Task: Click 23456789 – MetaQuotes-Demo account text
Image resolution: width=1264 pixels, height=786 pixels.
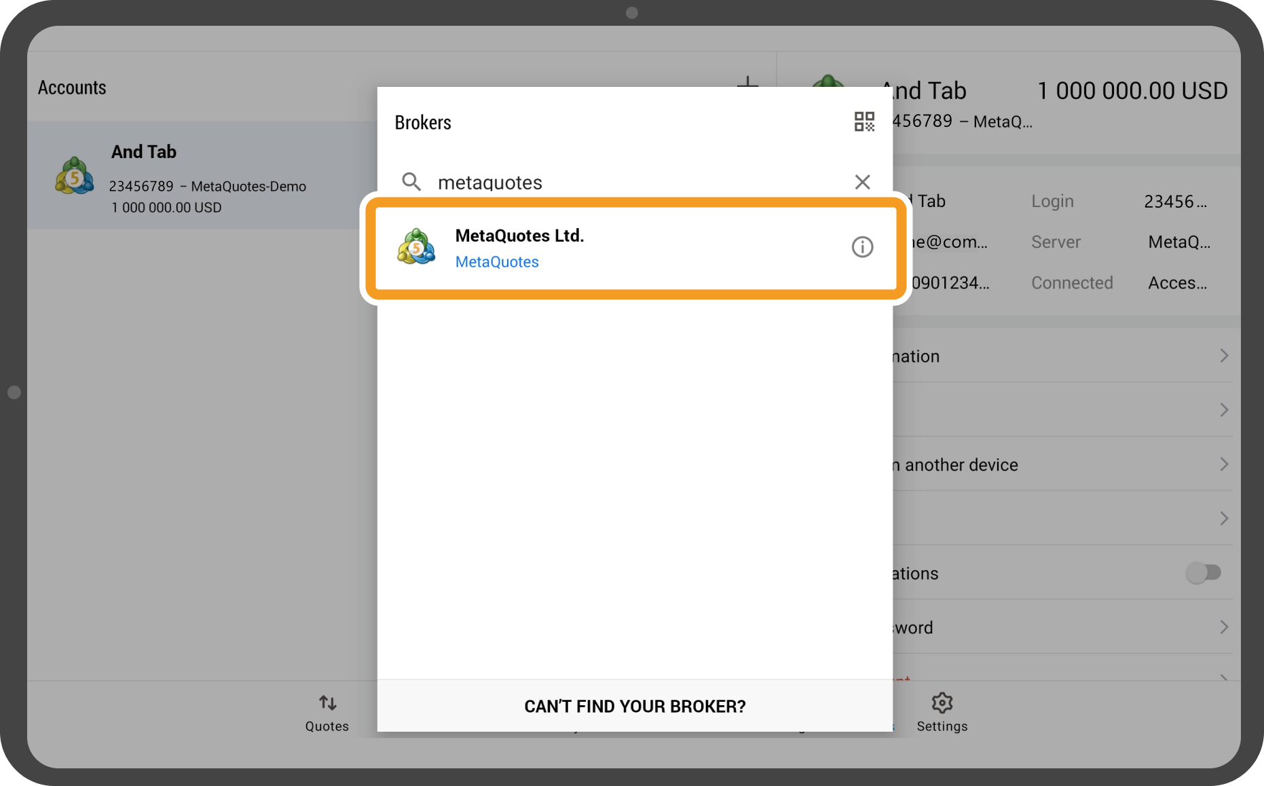Action: point(208,187)
